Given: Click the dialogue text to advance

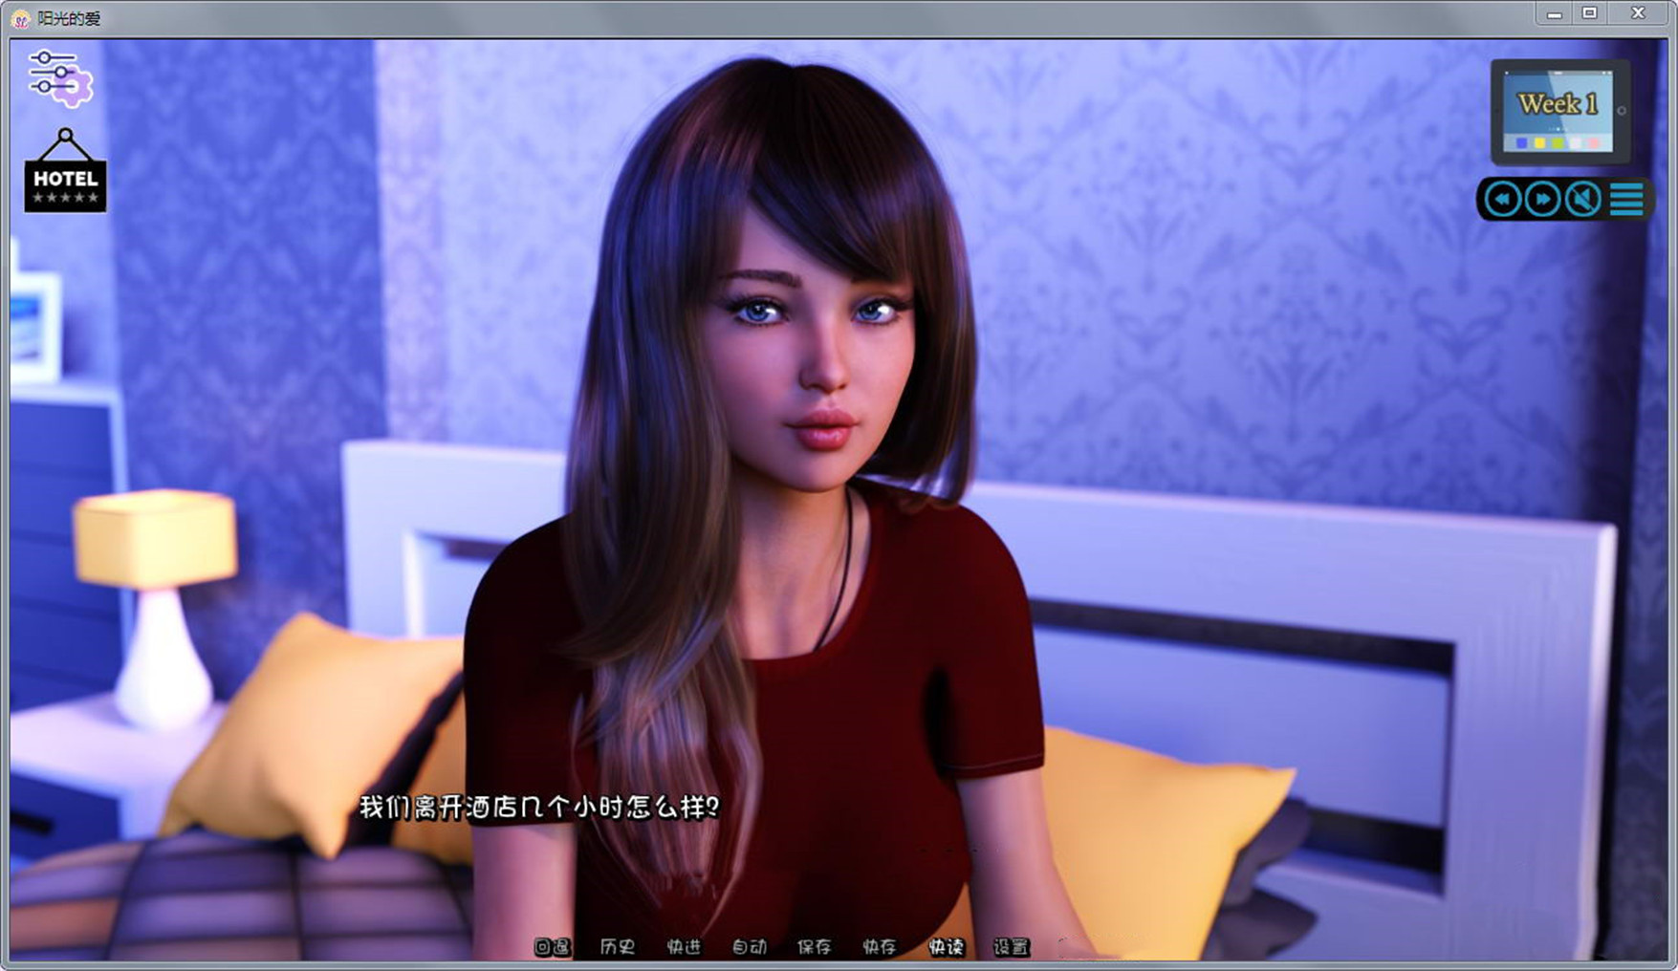Looking at the screenshot, I should [538, 808].
